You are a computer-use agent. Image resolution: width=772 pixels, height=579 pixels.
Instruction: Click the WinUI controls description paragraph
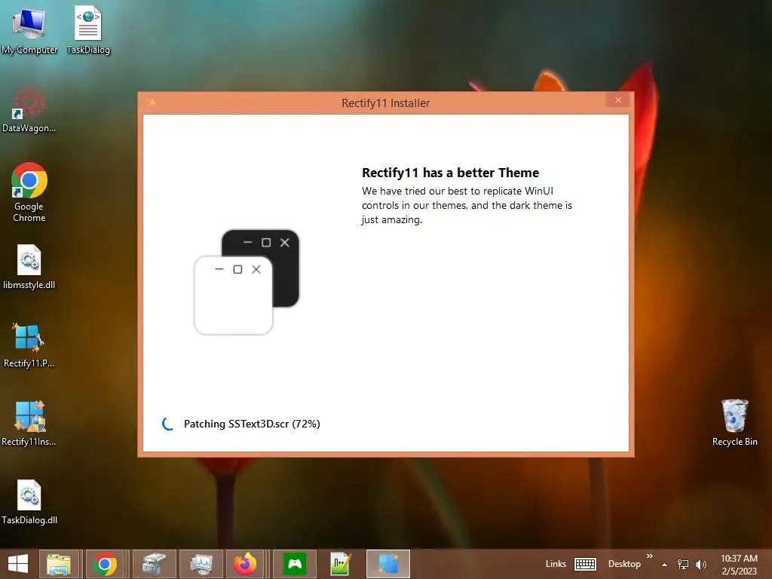(x=467, y=205)
